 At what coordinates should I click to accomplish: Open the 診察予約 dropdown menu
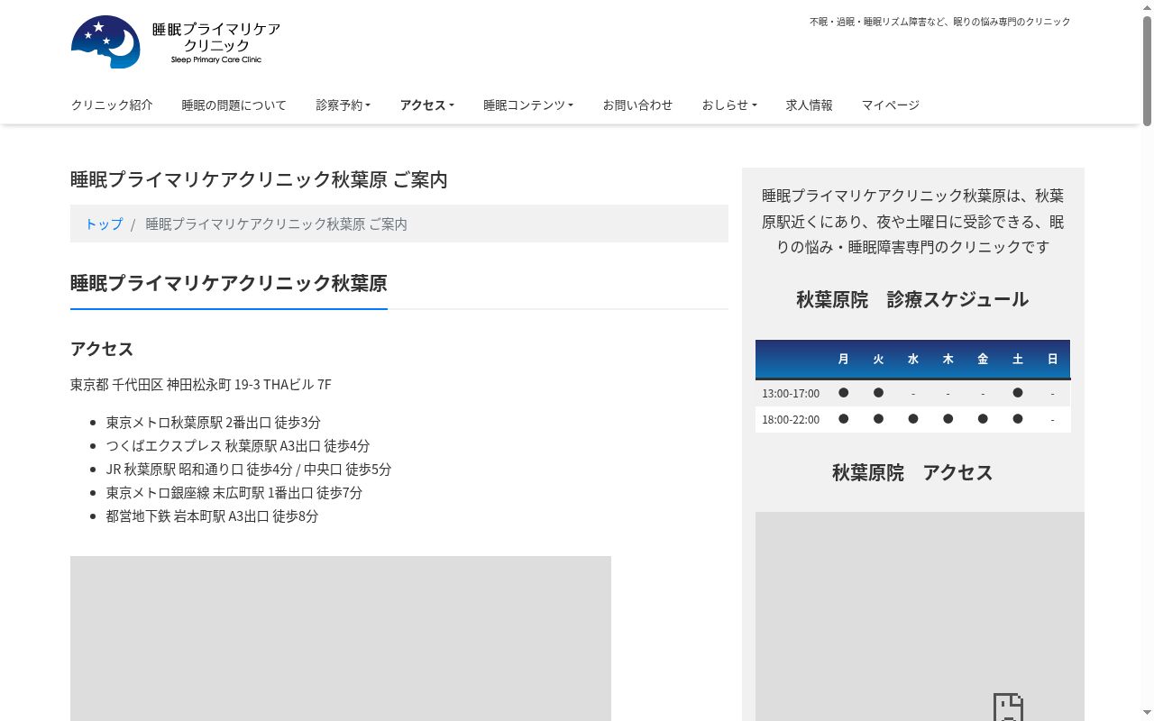(x=343, y=105)
